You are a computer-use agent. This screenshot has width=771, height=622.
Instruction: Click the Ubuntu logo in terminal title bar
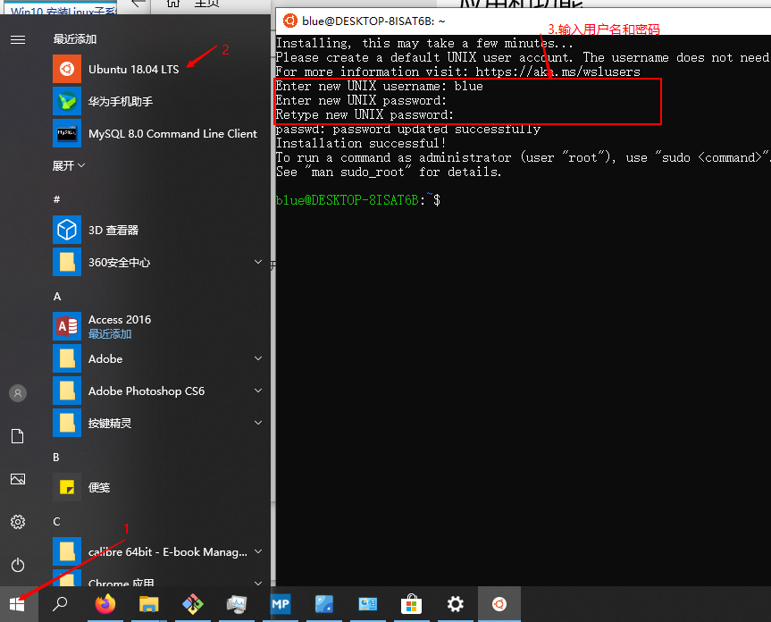[289, 21]
